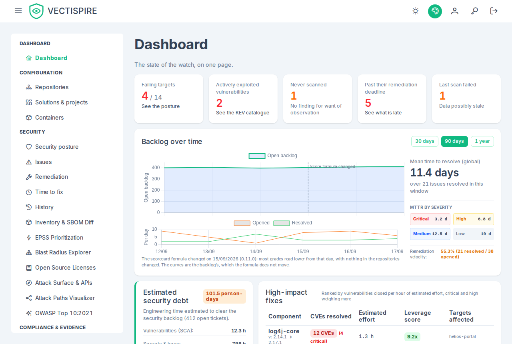
Task: Click the Issues warning triangle icon
Action: point(29,162)
